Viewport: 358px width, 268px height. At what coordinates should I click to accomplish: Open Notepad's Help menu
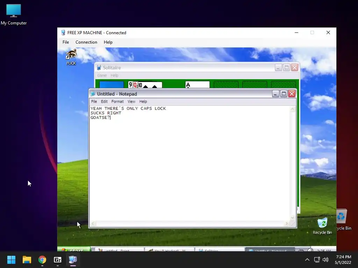click(x=143, y=102)
